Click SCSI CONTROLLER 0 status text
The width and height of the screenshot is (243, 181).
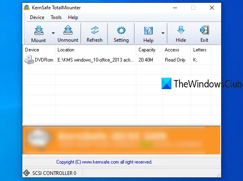coord(54,173)
